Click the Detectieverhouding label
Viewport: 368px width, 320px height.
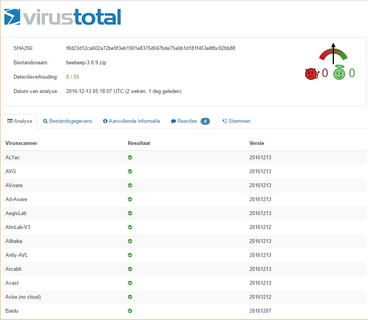point(36,77)
